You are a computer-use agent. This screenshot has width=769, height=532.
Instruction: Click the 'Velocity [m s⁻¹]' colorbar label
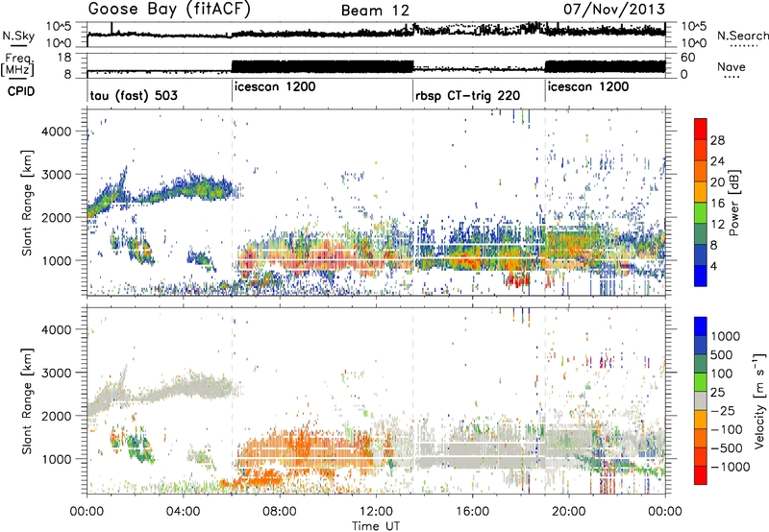click(x=759, y=400)
